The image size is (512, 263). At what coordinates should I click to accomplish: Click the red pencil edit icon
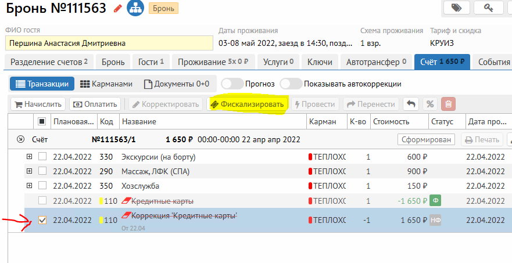pyautogui.click(x=118, y=8)
